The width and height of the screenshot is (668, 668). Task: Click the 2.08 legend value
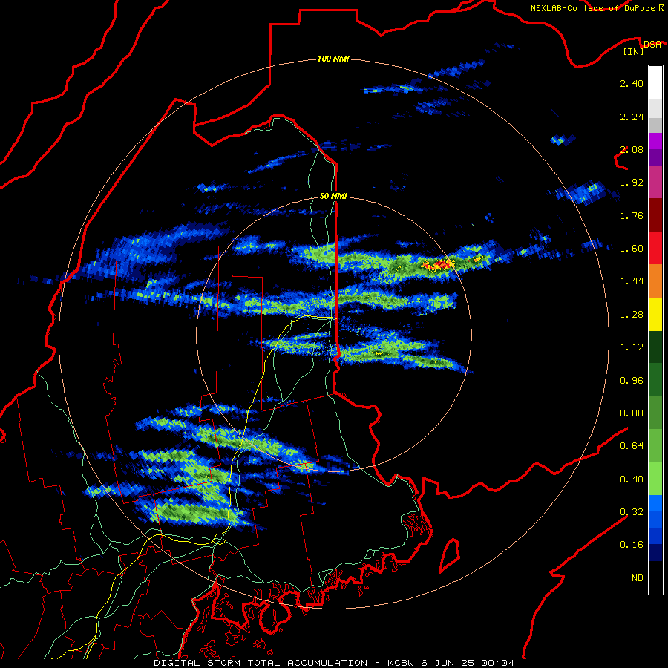click(x=632, y=149)
